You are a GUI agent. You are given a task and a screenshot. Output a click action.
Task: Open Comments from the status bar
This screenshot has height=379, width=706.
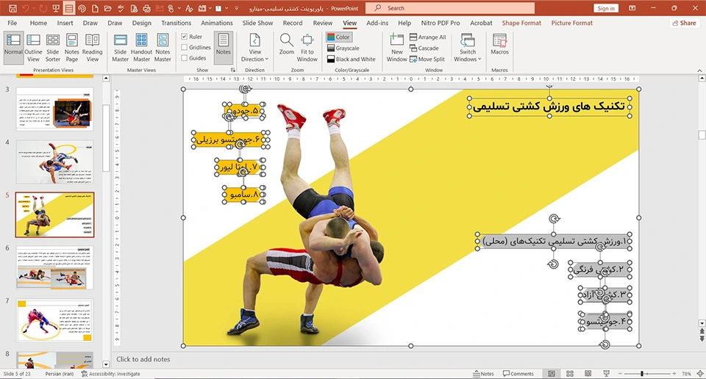click(x=518, y=374)
